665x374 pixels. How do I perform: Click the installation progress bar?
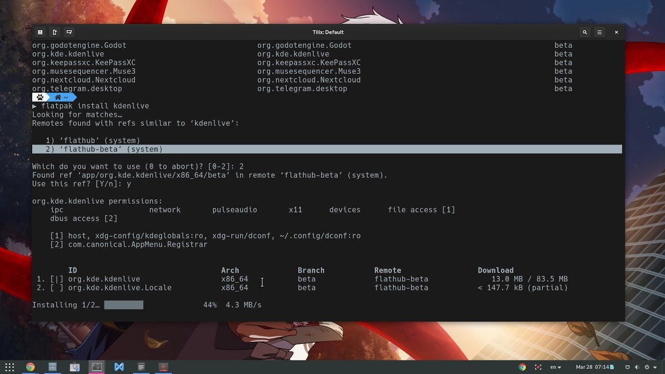[x=124, y=305]
